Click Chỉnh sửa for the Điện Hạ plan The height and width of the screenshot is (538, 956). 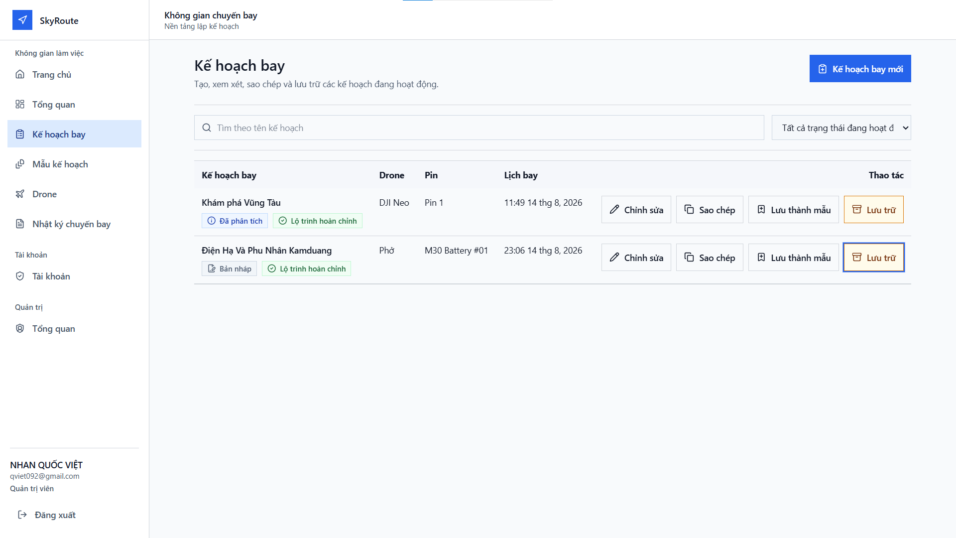[636, 258]
